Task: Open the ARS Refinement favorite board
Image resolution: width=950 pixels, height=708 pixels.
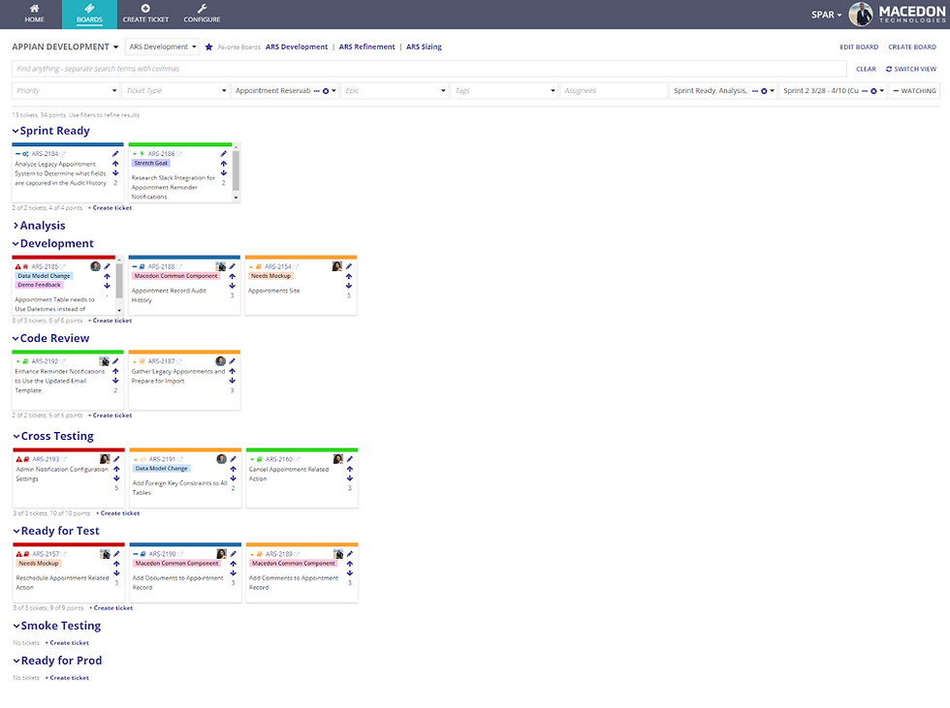Action: tap(366, 46)
